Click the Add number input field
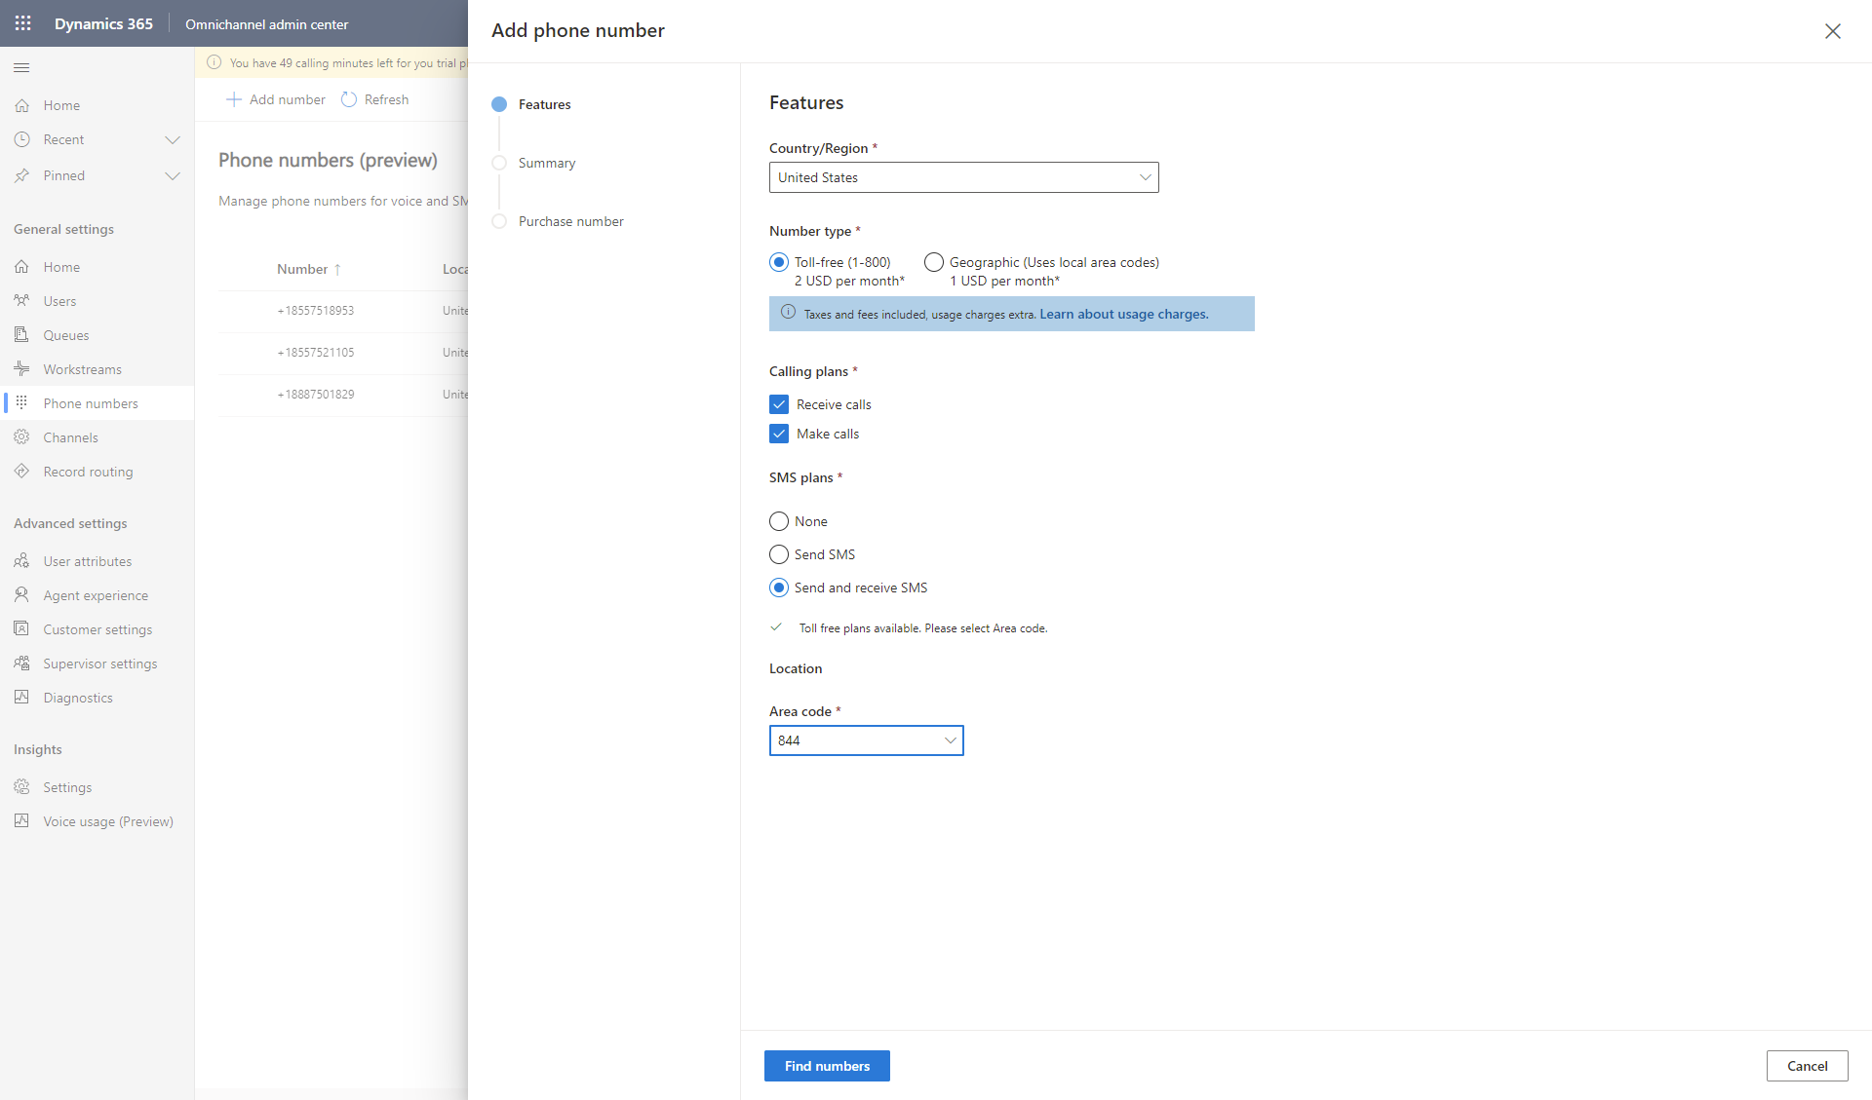 pos(276,98)
